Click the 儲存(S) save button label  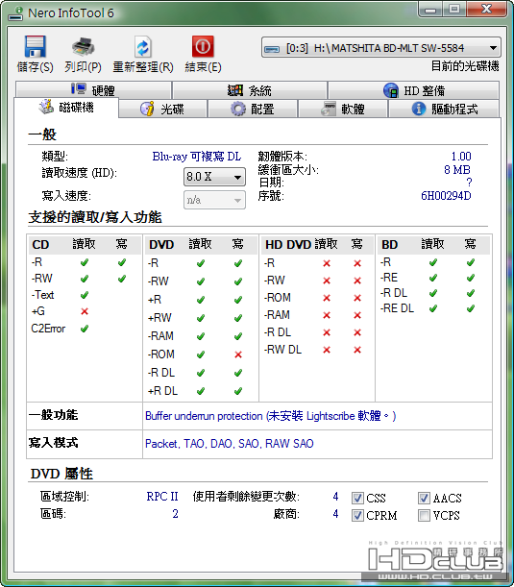[36, 67]
